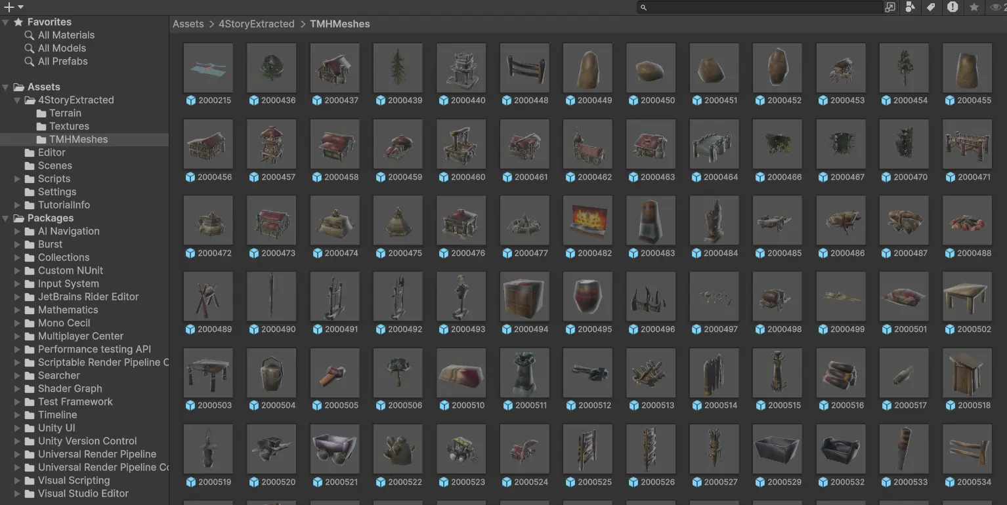The image size is (1007, 505).
Task: Click the All Models magnifier icon
Action: (29, 49)
